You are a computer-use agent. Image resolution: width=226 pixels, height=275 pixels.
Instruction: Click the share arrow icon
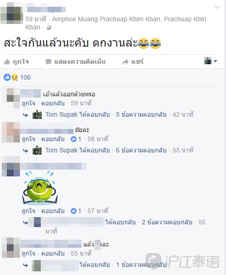pyautogui.click(x=125, y=62)
